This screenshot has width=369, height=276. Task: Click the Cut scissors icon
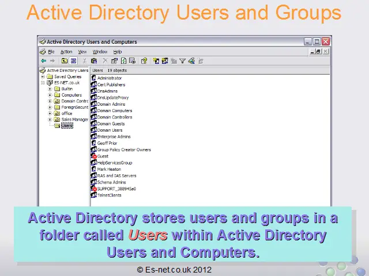tap(85, 61)
